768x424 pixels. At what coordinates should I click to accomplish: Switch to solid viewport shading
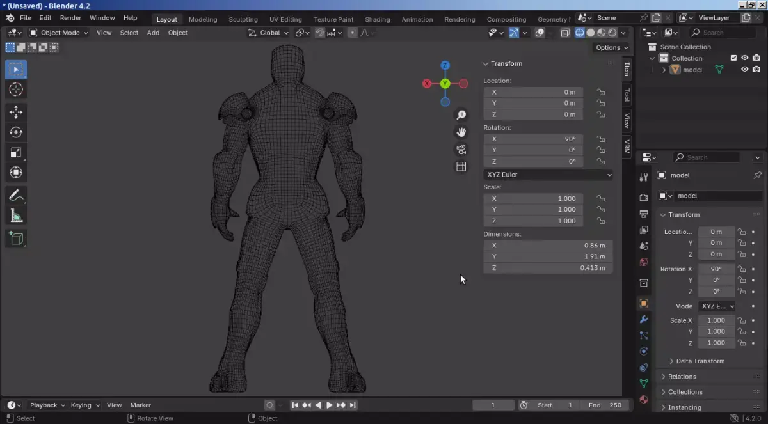tap(591, 33)
